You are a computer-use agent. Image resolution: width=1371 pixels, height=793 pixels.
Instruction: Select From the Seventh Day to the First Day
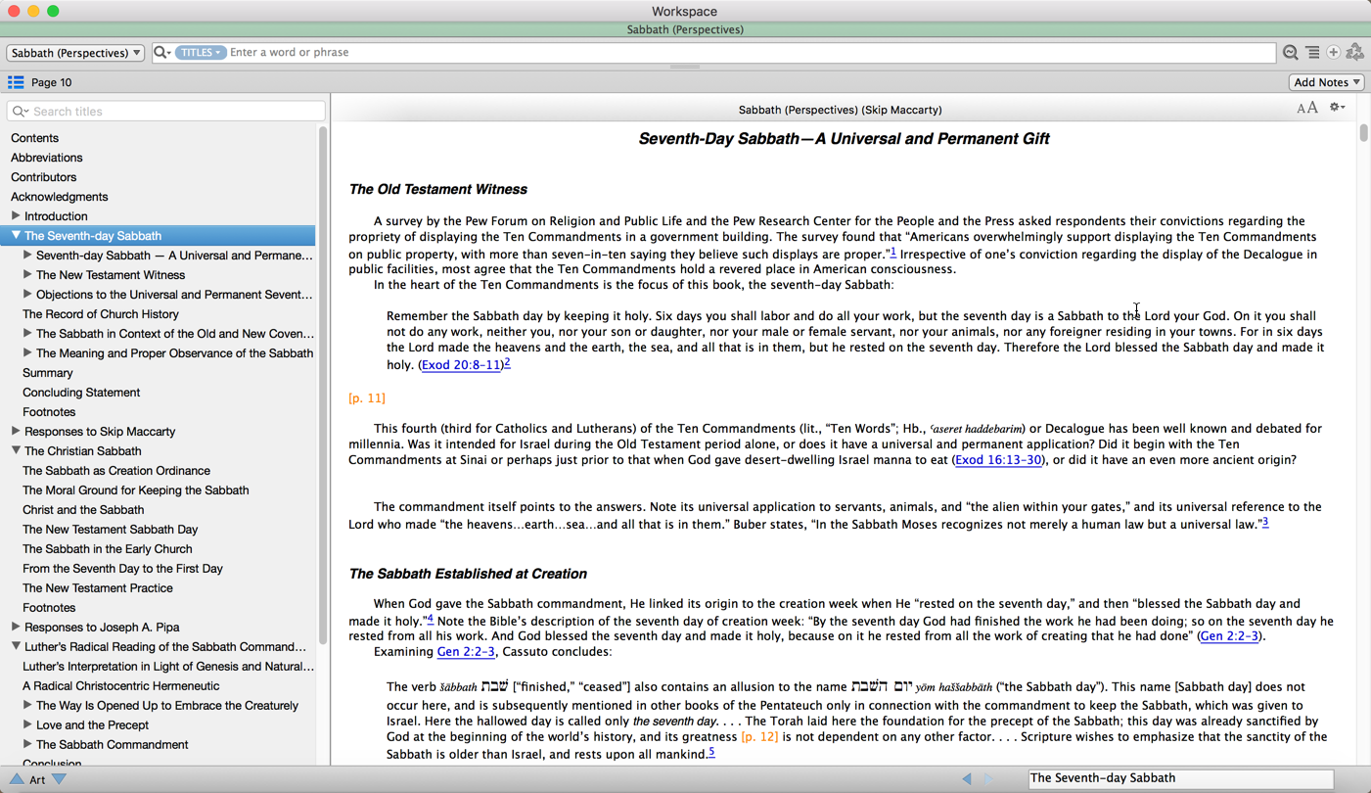pos(122,569)
